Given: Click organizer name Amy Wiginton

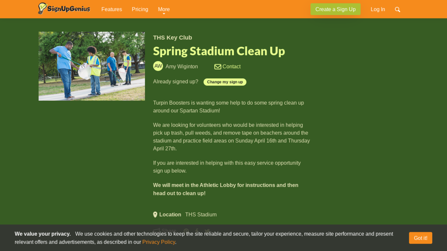Looking at the screenshot, I should click(x=182, y=67).
